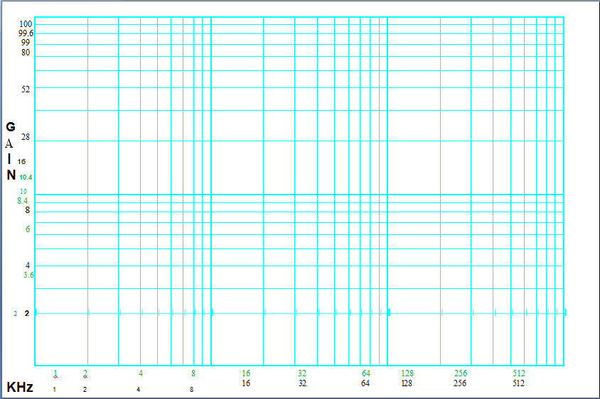Select the bold black 2 on the gain axis
Viewport: 600px width, 399px height.
click(27, 313)
